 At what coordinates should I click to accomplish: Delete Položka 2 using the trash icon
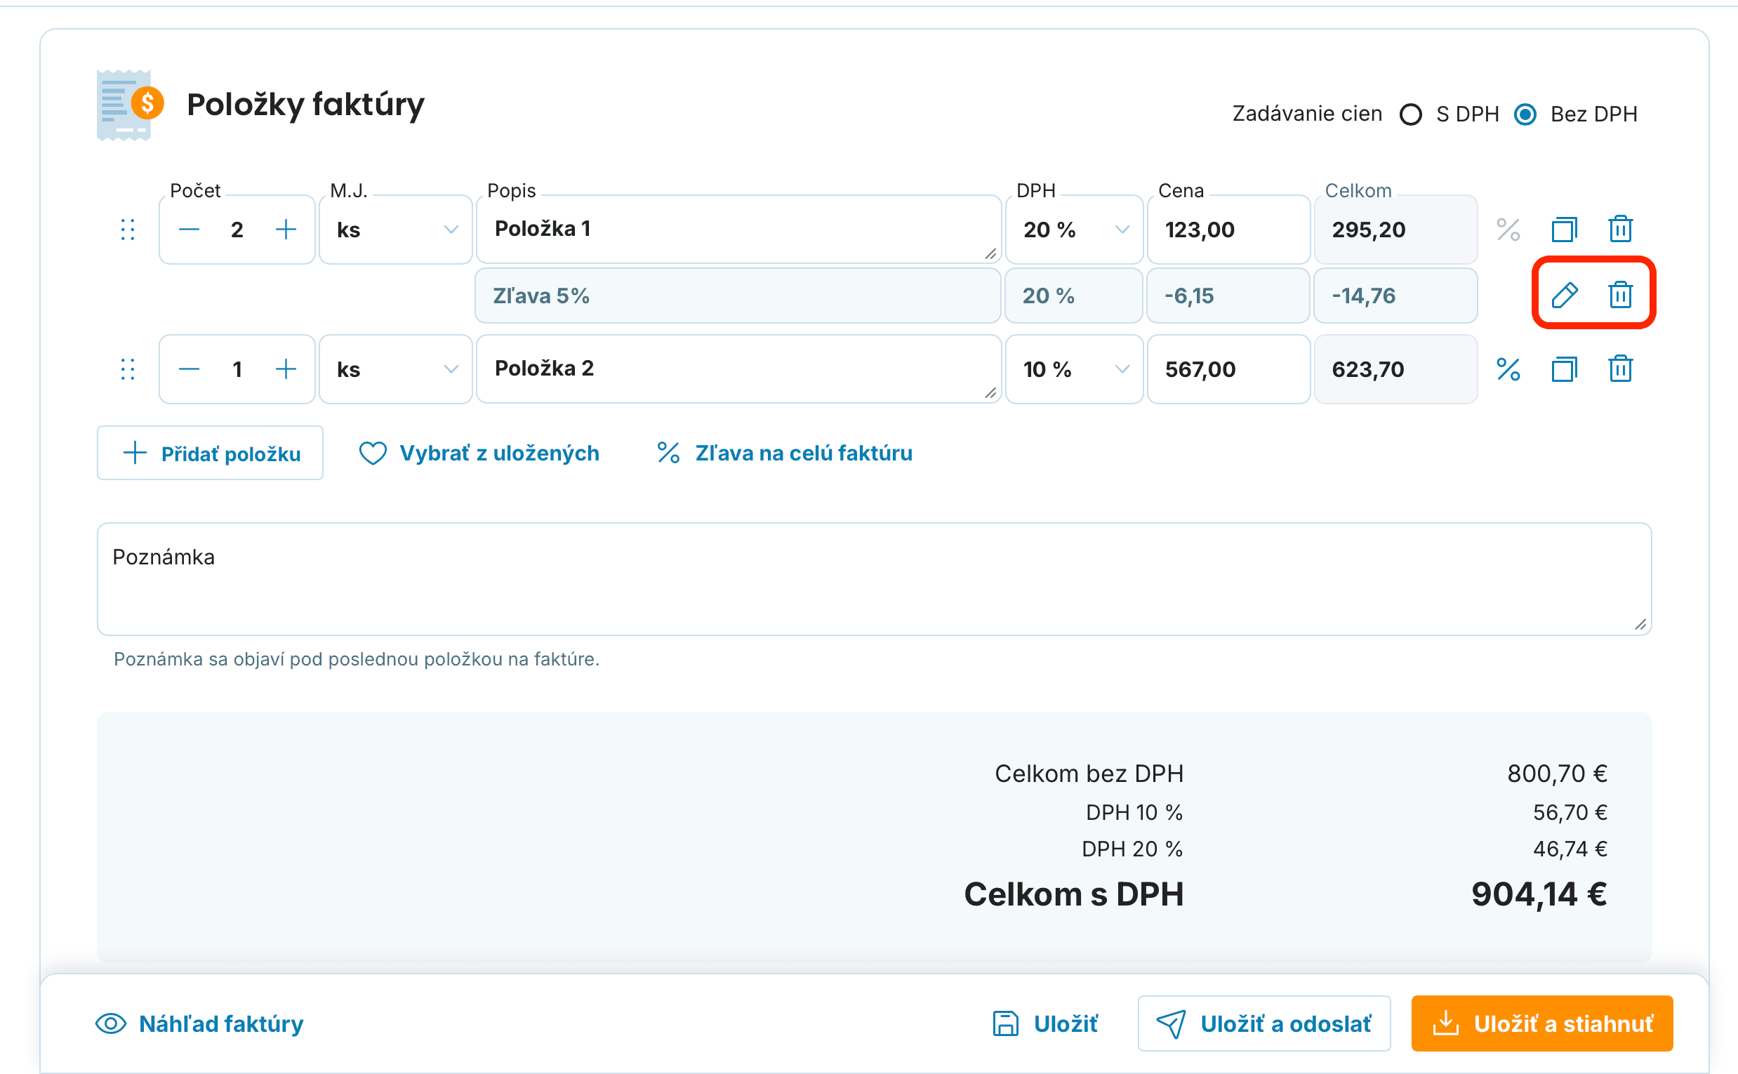[x=1620, y=369]
